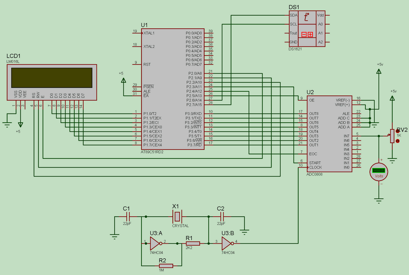
Task: Click the SDA pin on DS1621
Action: [293, 15]
